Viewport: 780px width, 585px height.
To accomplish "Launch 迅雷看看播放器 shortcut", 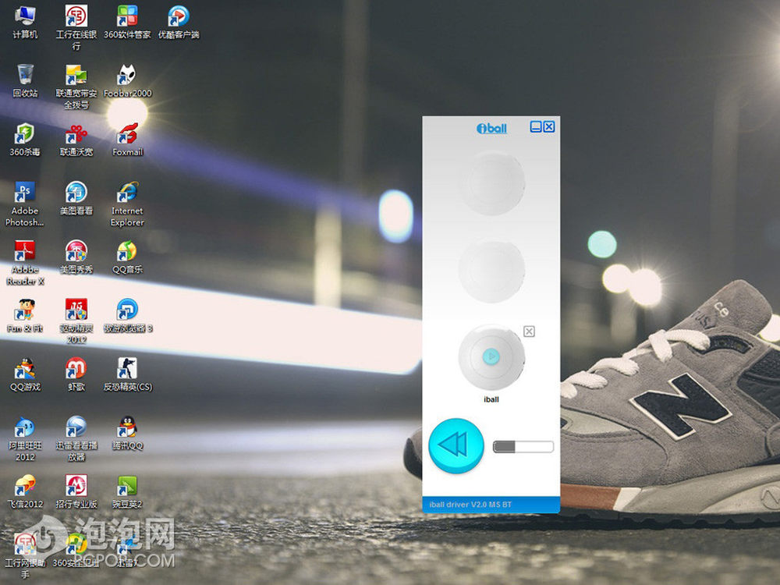I will [x=76, y=438].
